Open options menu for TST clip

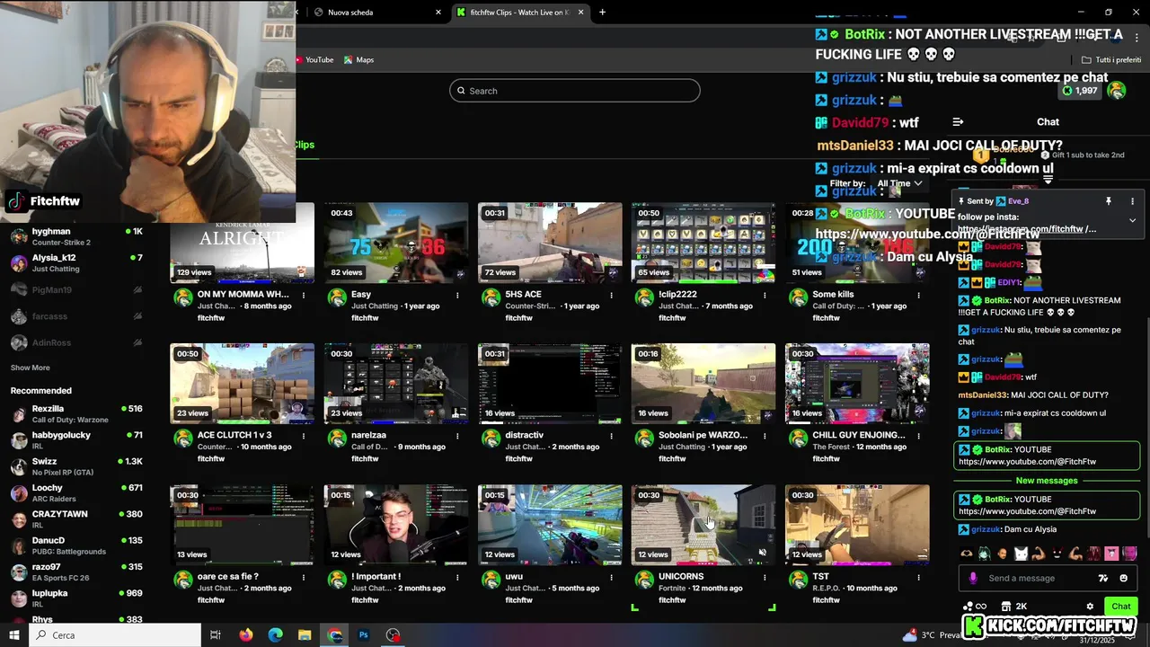coord(918,577)
